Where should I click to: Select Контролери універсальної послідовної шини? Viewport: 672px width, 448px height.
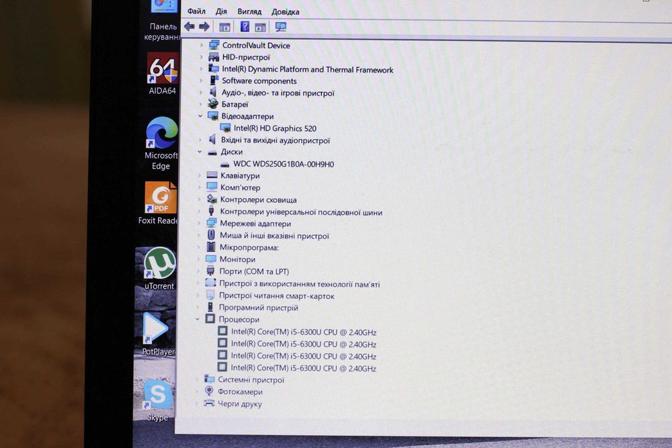tap(301, 212)
